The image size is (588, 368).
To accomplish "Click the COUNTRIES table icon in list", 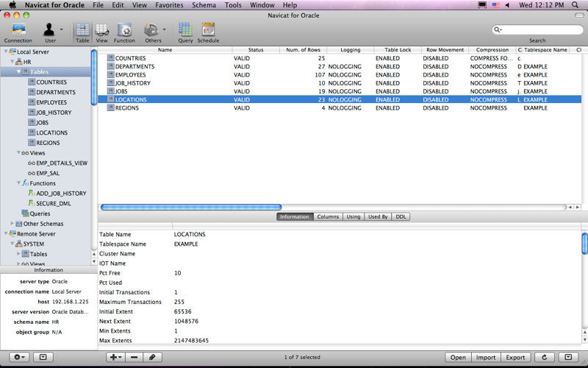I will click(x=110, y=58).
